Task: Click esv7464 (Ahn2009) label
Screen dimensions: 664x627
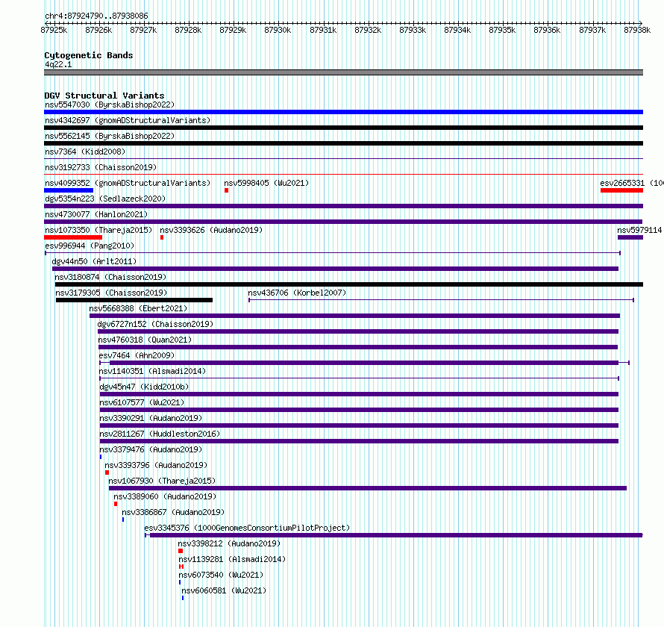Action: (x=137, y=355)
